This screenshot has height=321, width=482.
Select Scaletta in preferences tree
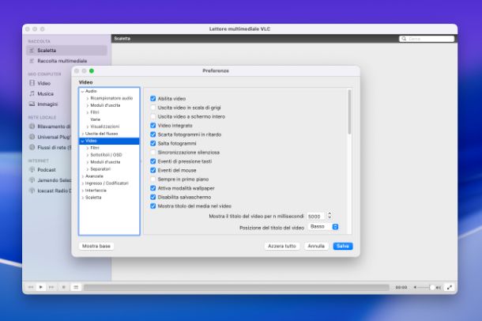[93, 198]
